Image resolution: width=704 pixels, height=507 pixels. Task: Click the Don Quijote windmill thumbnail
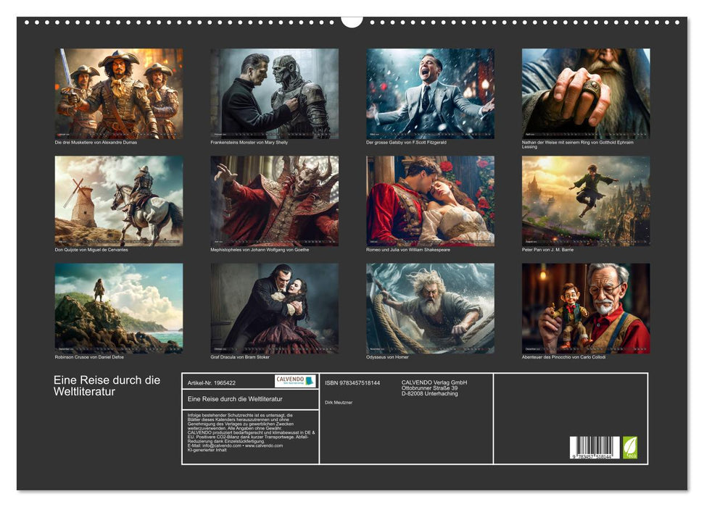[x=119, y=201]
